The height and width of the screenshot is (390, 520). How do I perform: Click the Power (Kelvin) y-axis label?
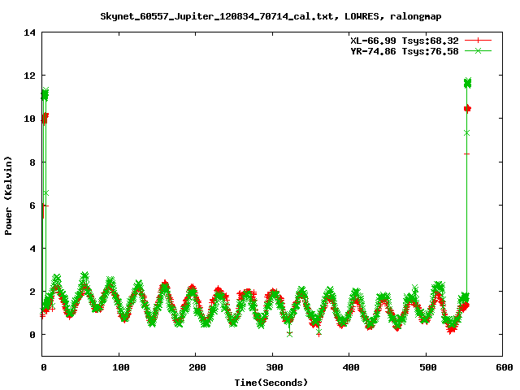pyautogui.click(x=8, y=195)
